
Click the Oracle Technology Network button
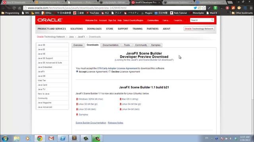click(x=199, y=29)
